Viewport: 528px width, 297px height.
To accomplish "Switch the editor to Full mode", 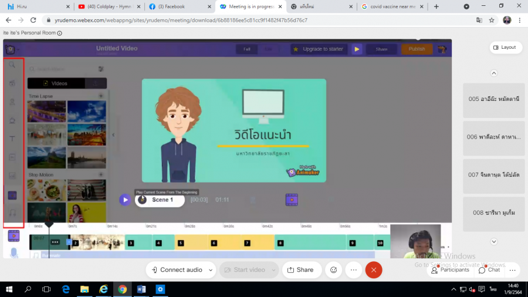I will tap(247, 49).
